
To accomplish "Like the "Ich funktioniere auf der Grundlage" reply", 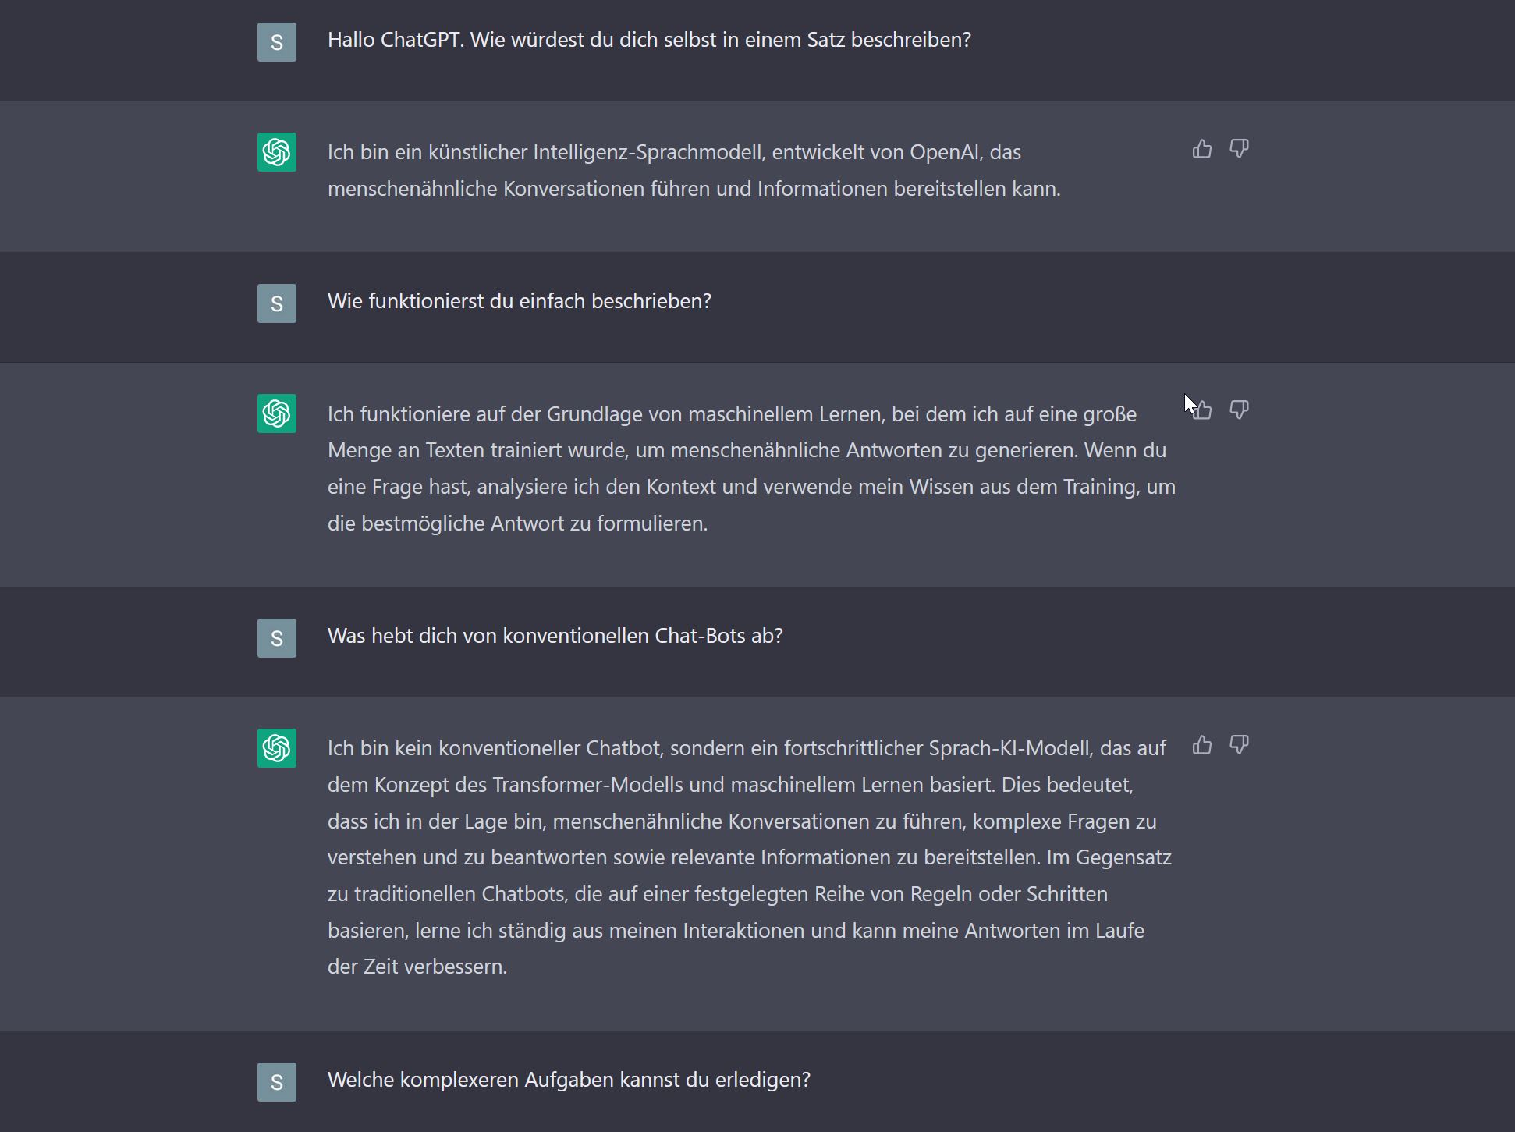I will (1203, 410).
